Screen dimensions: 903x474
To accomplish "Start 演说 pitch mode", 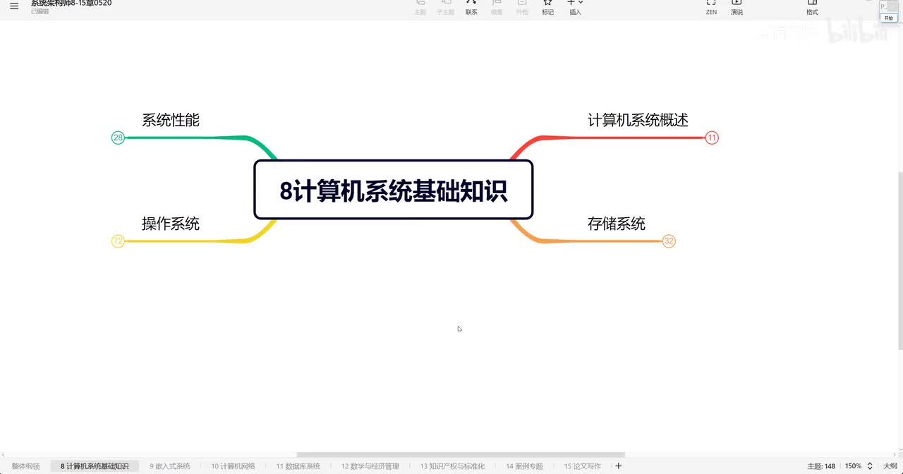I will pos(737,7).
